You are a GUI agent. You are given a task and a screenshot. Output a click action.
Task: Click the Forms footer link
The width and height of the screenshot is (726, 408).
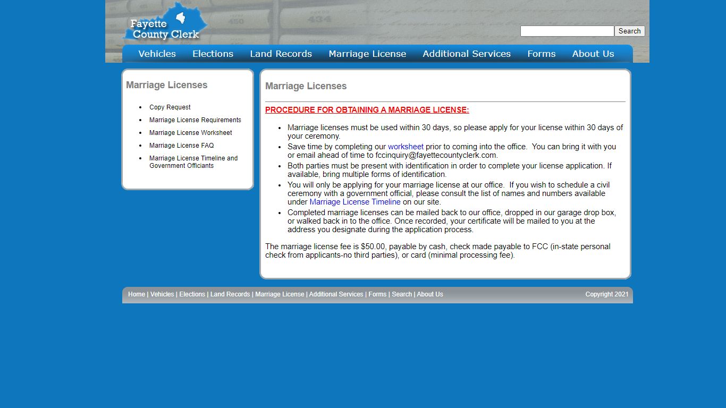coord(377,294)
